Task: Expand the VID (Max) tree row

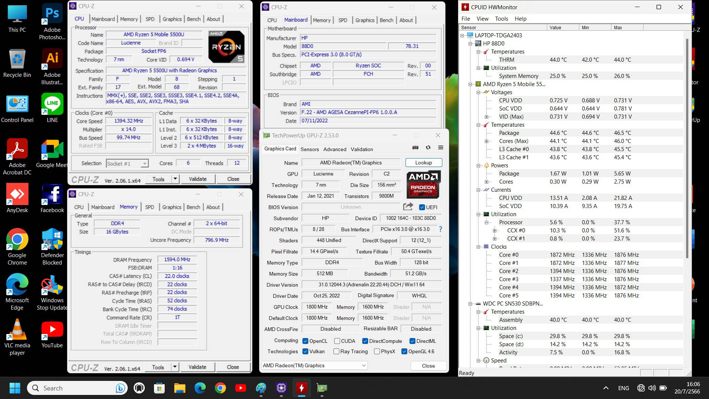Action: [x=486, y=117]
